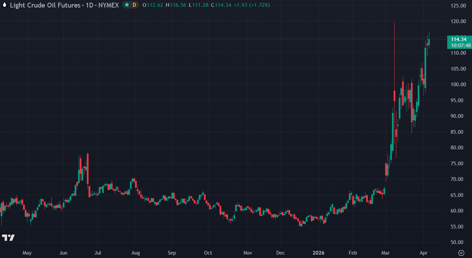Toggle the green market status dot
Screen dimensions: 472x258
(x=127, y=5)
